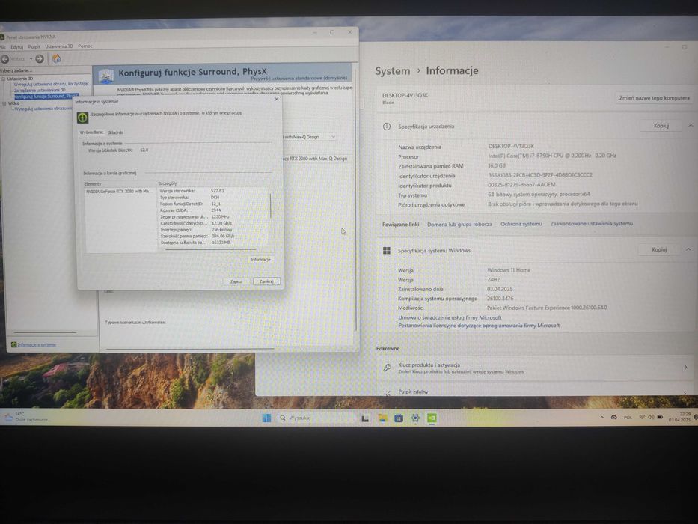The image size is (698, 524).
Task: Open Ochrona systemu link
Action: [521, 224]
